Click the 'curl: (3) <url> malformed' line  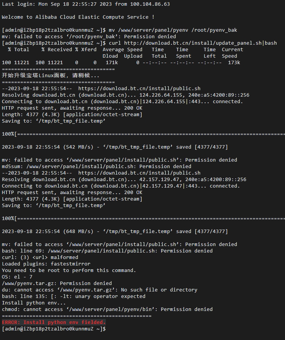pyautogui.click(x=40, y=257)
